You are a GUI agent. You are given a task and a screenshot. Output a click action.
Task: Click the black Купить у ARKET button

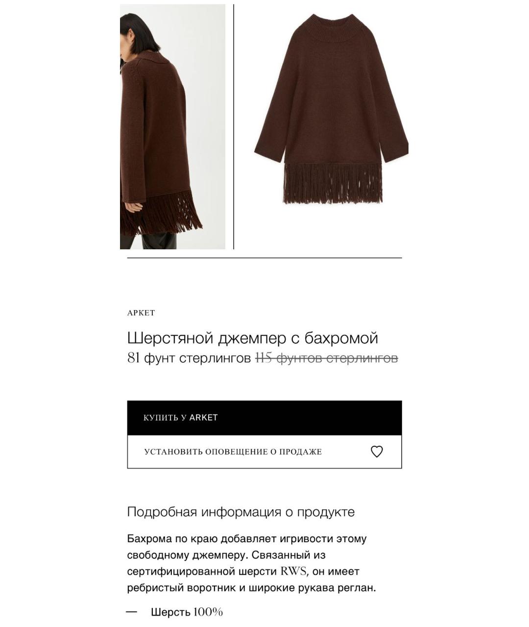pos(264,418)
